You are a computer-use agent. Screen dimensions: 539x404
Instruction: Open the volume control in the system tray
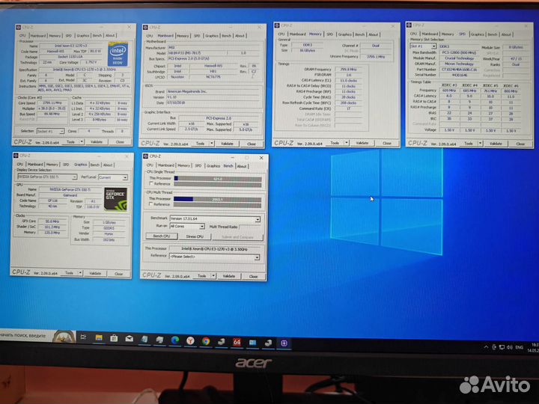coord(510,347)
